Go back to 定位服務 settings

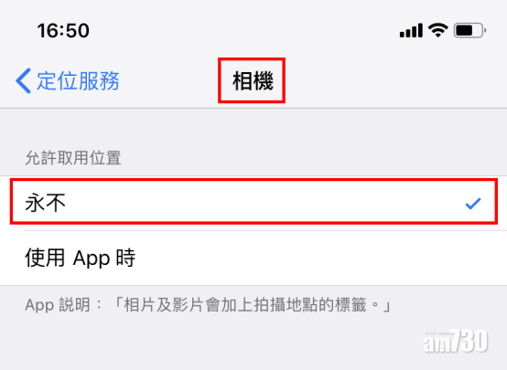click(68, 80)
